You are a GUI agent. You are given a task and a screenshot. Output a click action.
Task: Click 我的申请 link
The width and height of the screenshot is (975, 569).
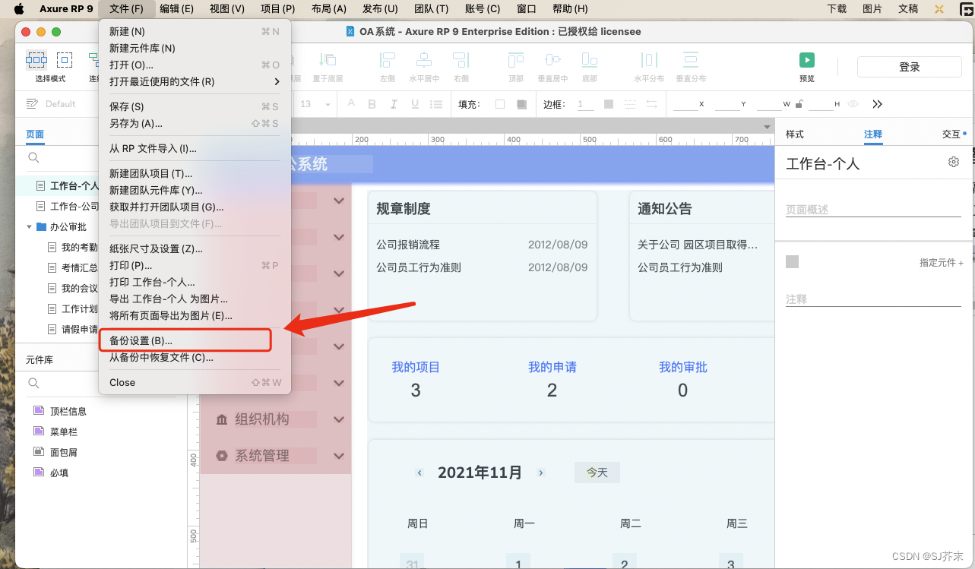pyautogui.click(x=552, y=367)
